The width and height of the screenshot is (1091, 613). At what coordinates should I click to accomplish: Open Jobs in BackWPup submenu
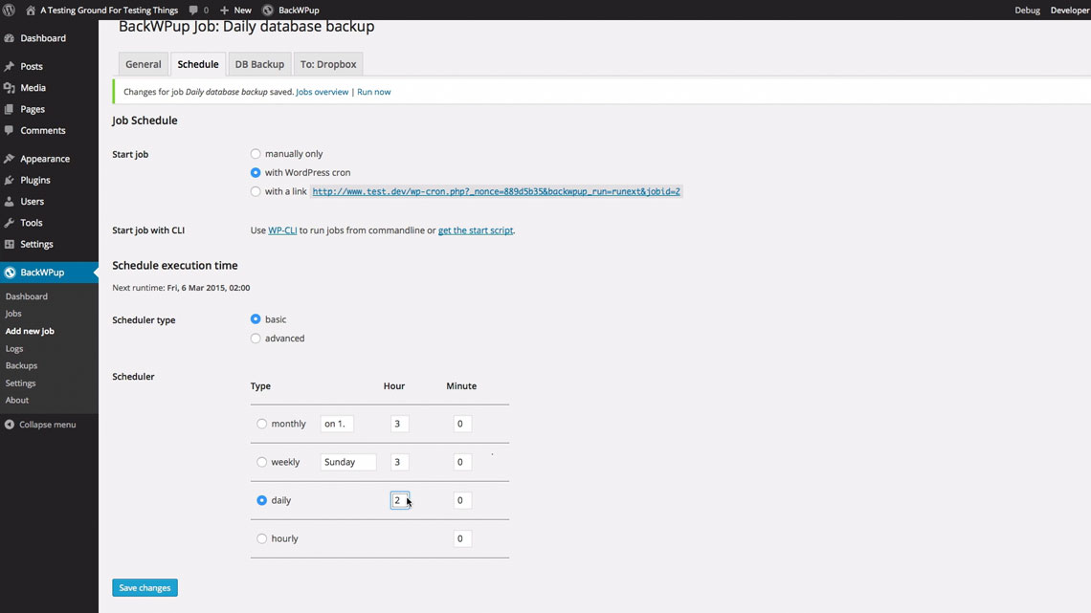(13, 314)
